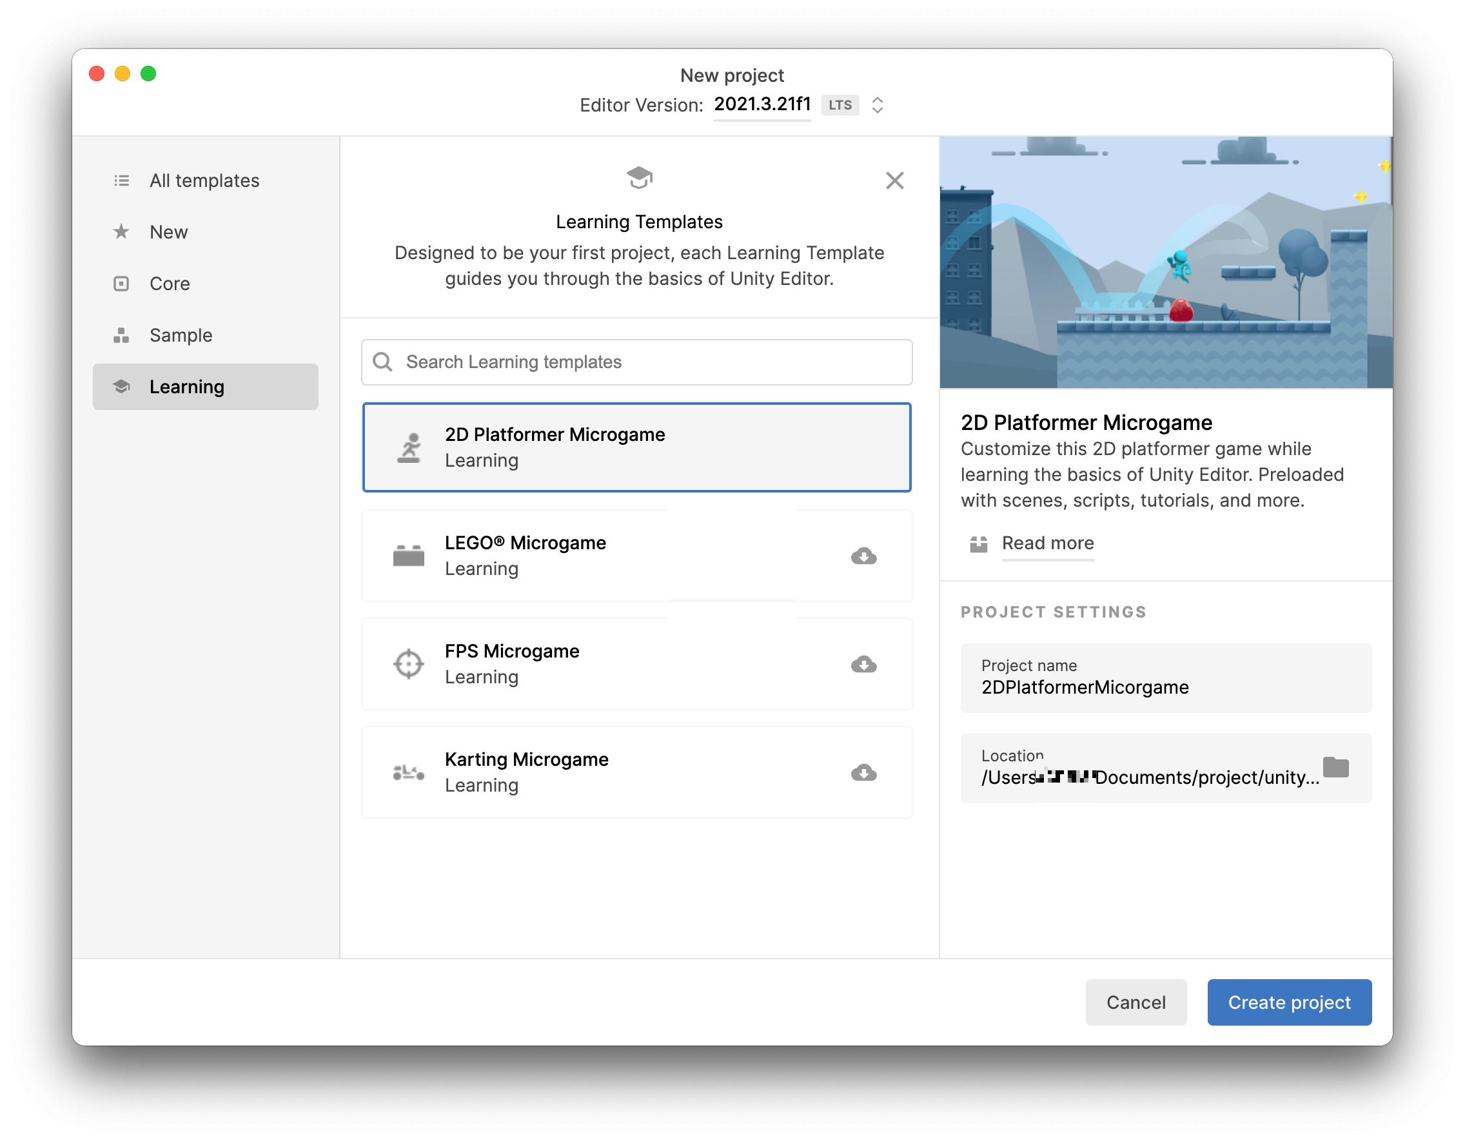Click the graduation cap icon in banner
The height and width of the screenshot is (1141, 1465).
[x=638, y=177]
